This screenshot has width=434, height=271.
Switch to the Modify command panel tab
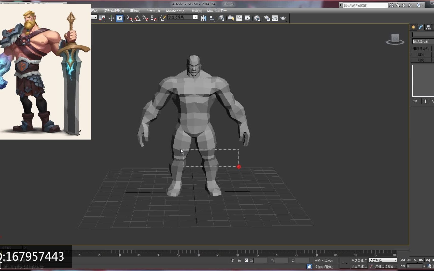click(x=421, y=27)
